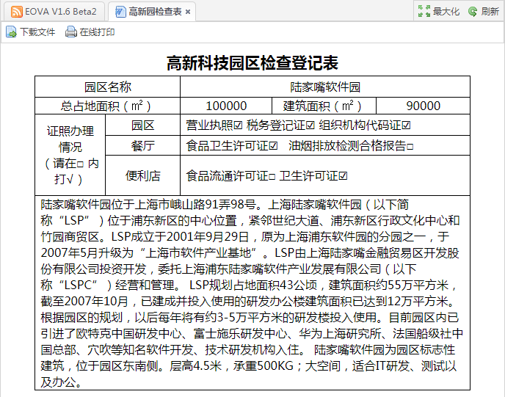Click the 园区名称 header cell

point(108,87)
